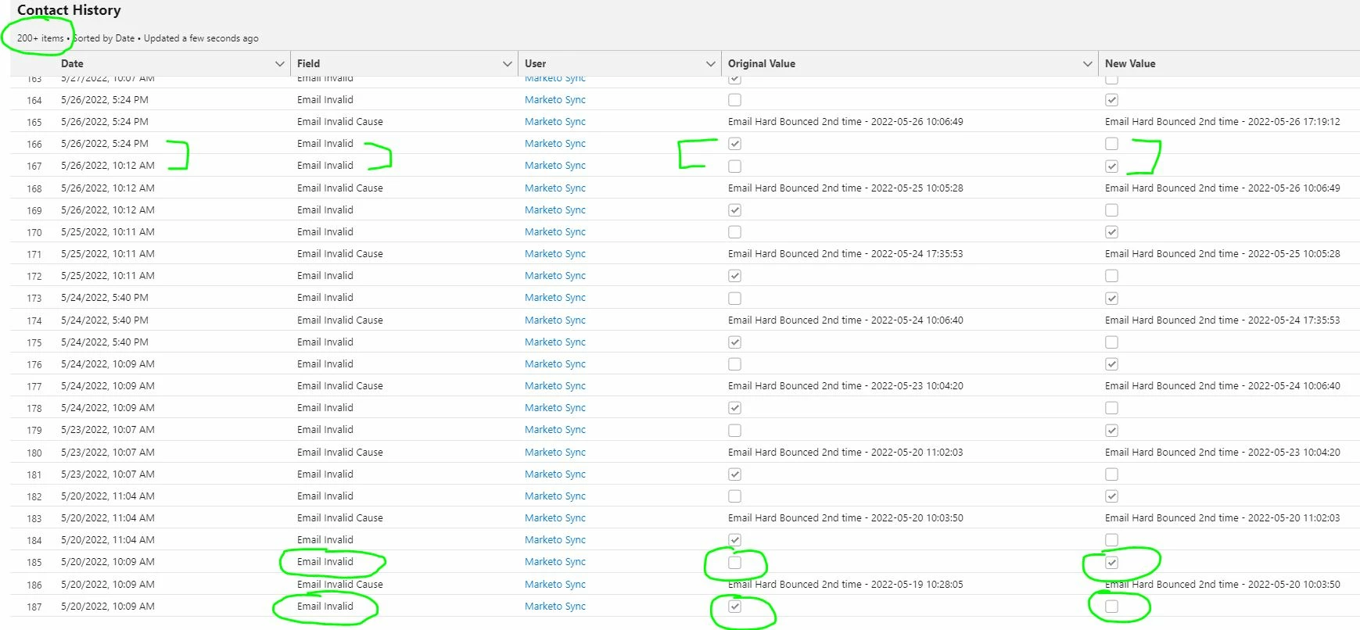Toggle New Value checkbox in row 167
1360x630 pixels.
pyautogui.click(x=1111, y=166)
